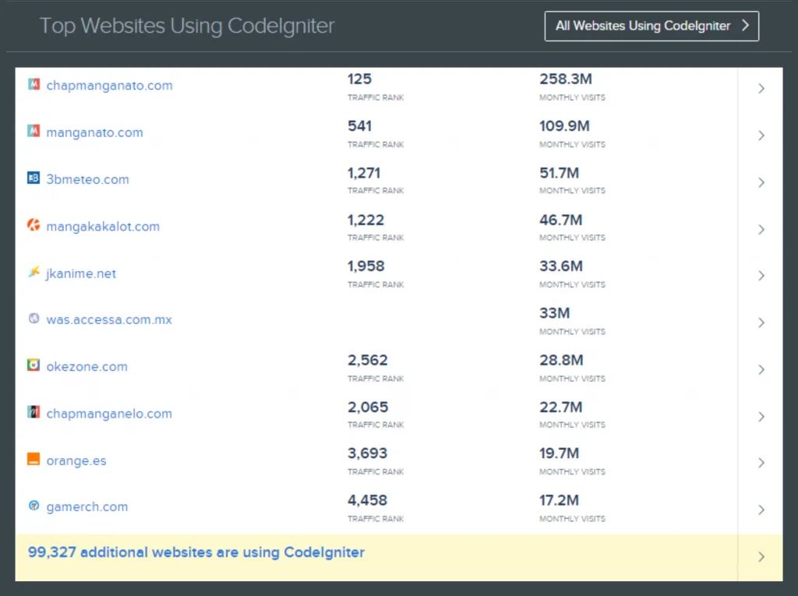Open the chapmanganato.com link
798x596 pixels.
point(109,86)
